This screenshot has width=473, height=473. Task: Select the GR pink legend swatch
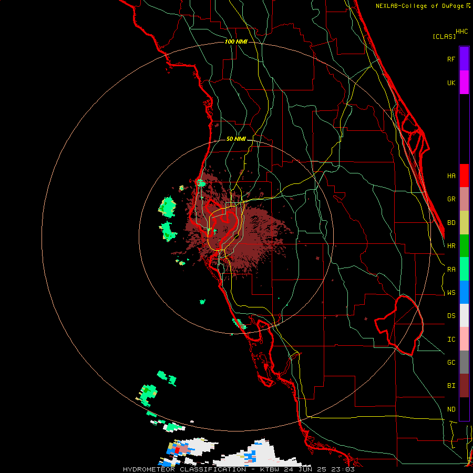[464, 199]
